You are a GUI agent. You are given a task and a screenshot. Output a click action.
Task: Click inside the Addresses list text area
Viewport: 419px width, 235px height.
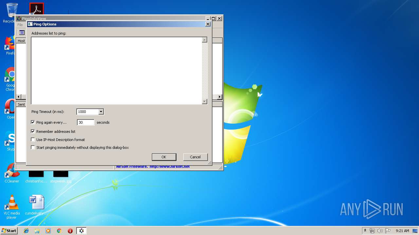click(117, 70)
